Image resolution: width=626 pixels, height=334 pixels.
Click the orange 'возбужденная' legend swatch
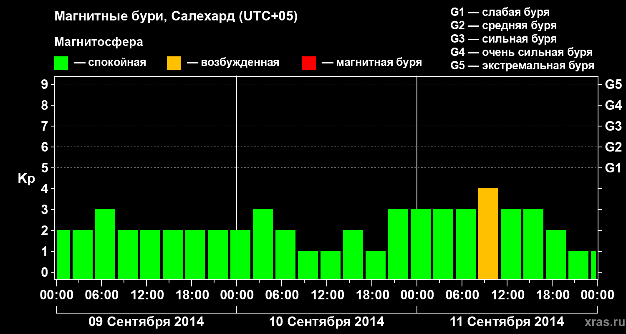(174, 63)
